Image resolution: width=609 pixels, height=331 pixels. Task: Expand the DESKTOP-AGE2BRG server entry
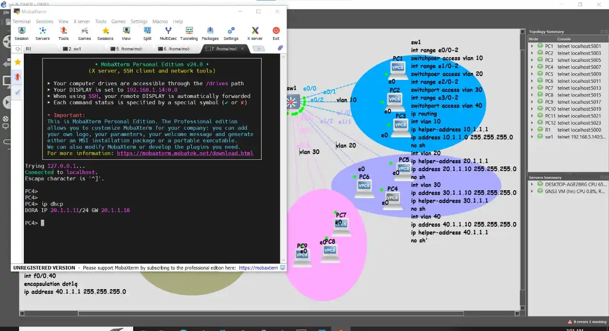[x=532, y=184]
